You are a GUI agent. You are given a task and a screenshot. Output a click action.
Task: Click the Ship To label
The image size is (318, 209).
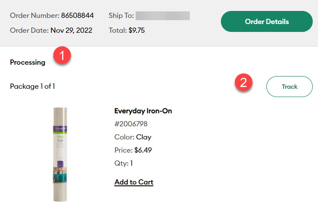coord(121,16)
